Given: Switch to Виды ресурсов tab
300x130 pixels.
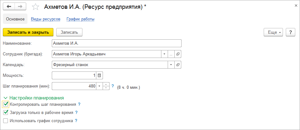Looking at the screenshot, I should tap(45, 19).
